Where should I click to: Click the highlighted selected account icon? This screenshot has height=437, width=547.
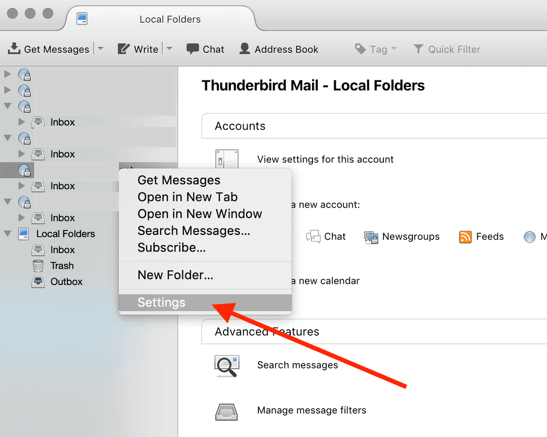pyautogui.click(x=24, y=170)
